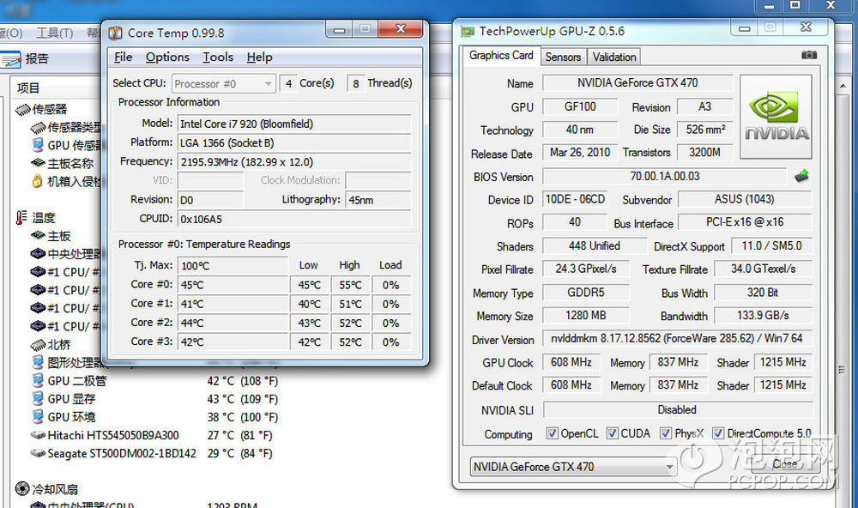Click the Seagate ST500DM002 drive icon
Image resolution: width=858 pixels, height=508 pixels.
click(x=38, y=453)
